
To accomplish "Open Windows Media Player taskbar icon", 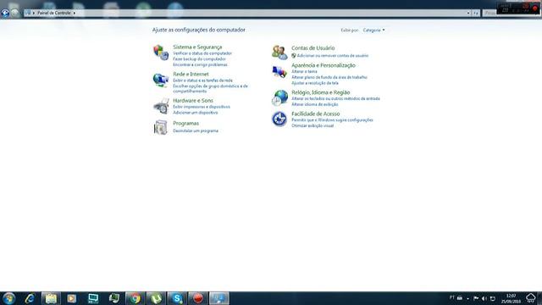I will [x=71, y=298].
